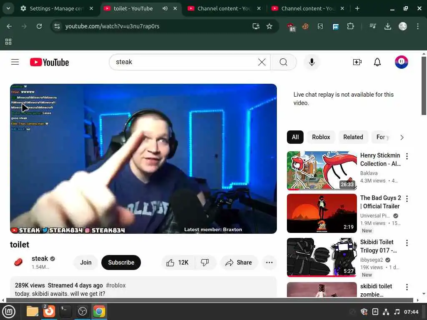Select the All filter chip
The width and height of the screenshot is (427, 320).
point(295,137)
